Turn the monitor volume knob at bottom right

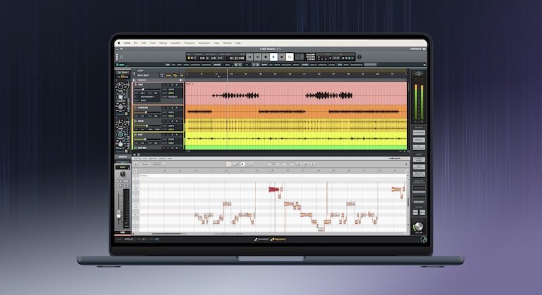[419, 228]
